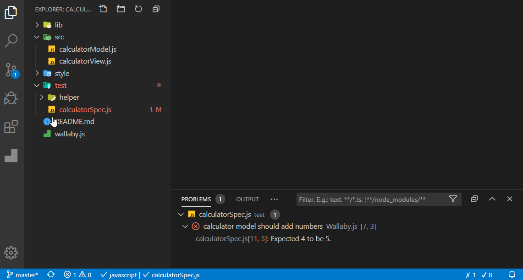Collapse all folders in Explorer
Screen dimensions: 523x280
pos(156,9)
